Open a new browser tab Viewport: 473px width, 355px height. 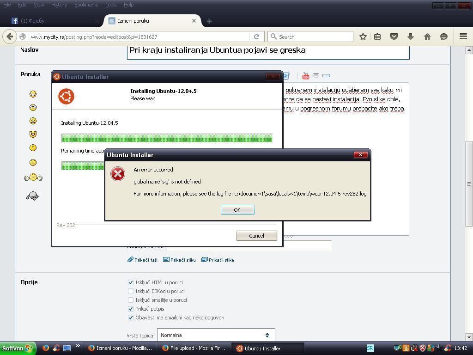coord(209,21)
